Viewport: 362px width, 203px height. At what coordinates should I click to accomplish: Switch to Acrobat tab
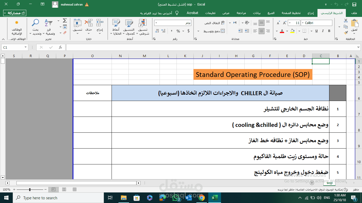coord(192,13)
